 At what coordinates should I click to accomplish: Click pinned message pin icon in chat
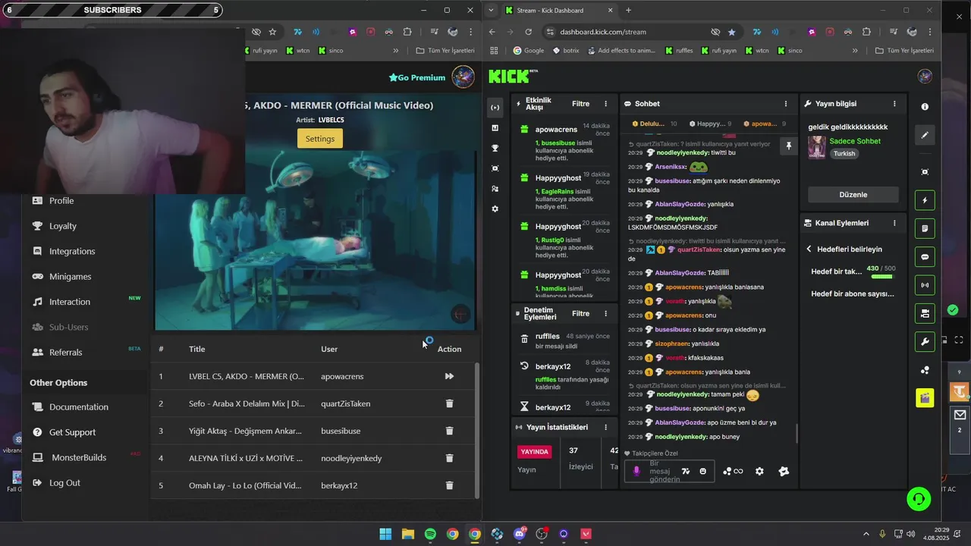point(788,146)
